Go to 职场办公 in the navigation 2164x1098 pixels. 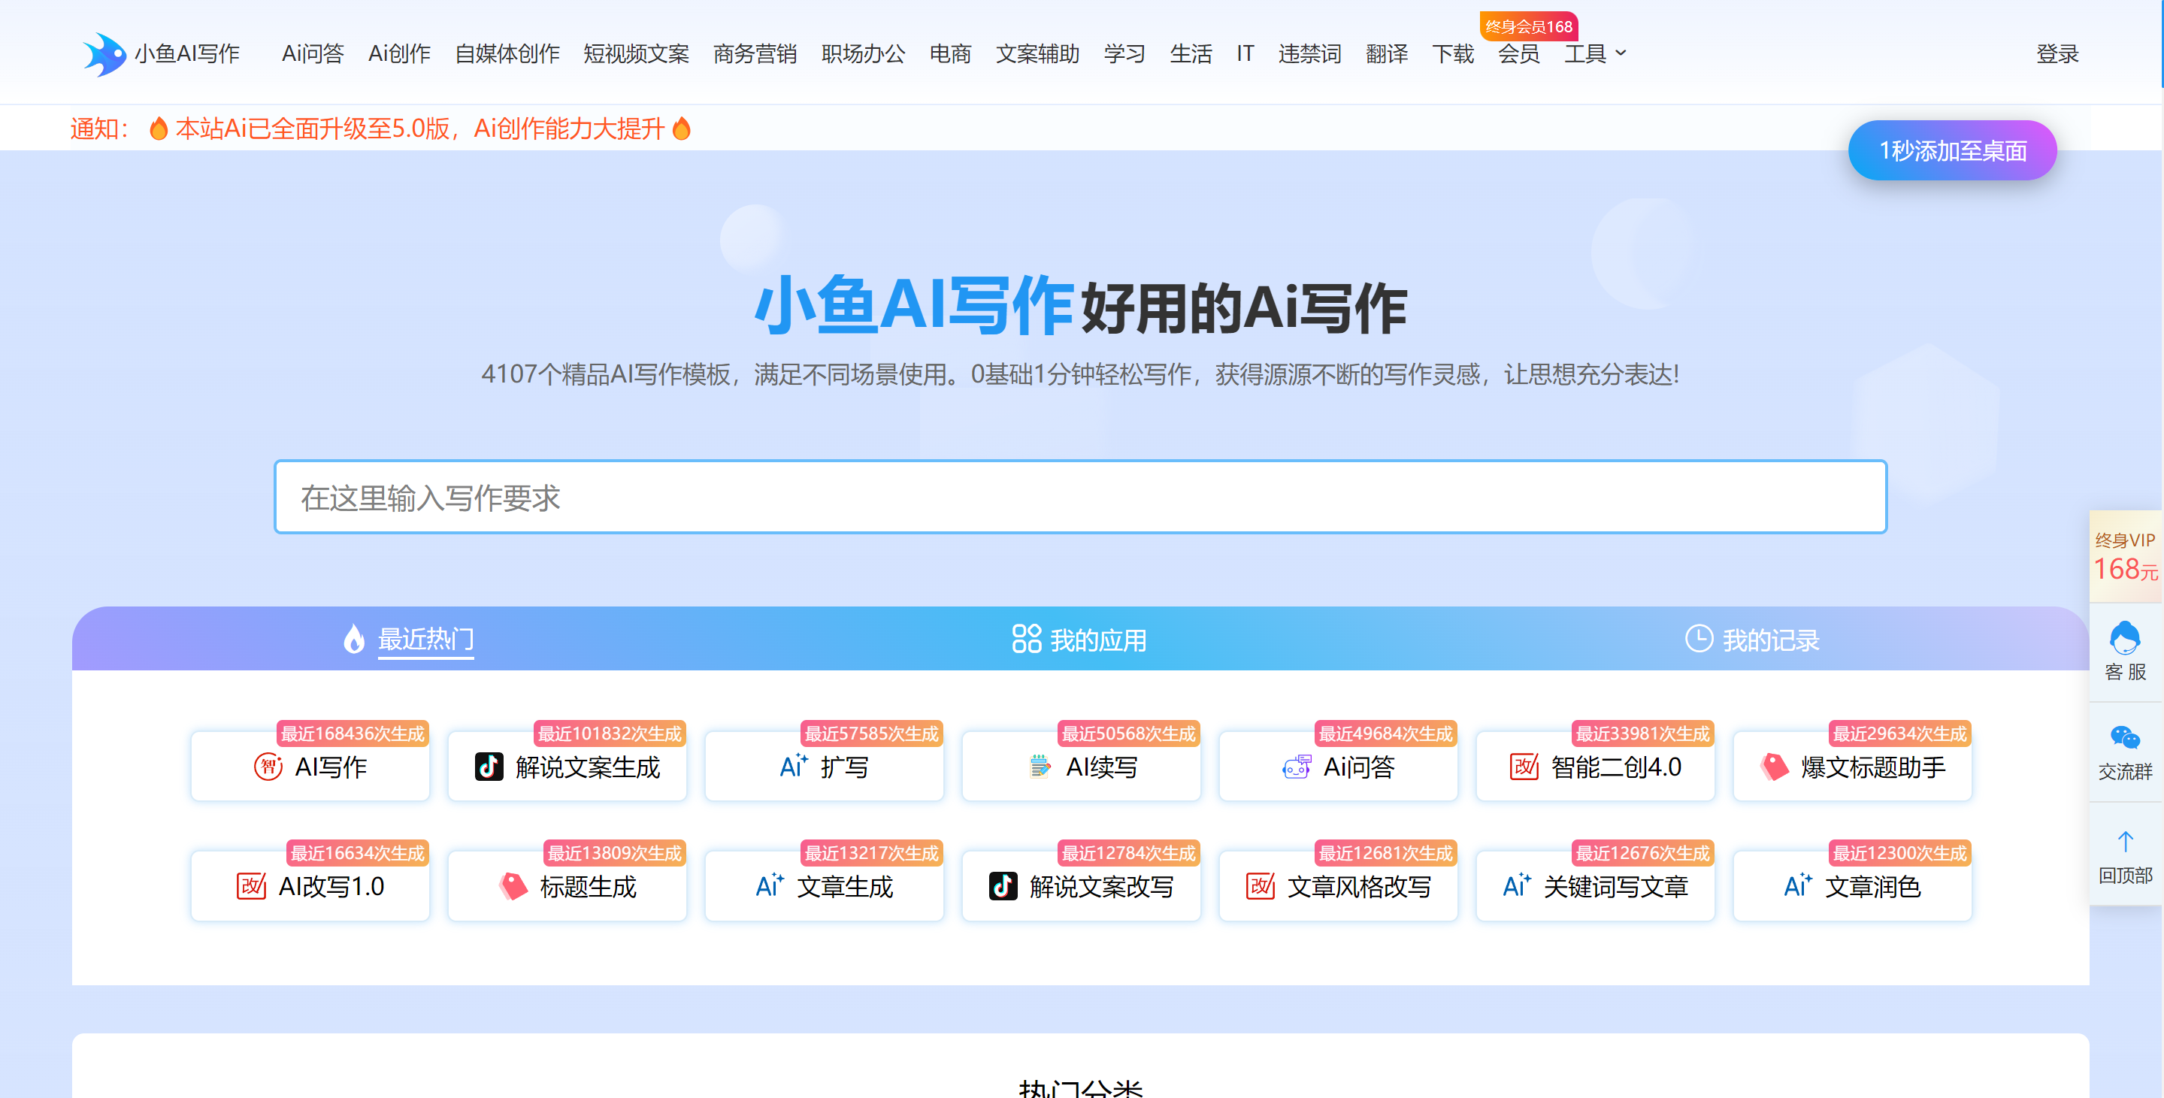863,54
